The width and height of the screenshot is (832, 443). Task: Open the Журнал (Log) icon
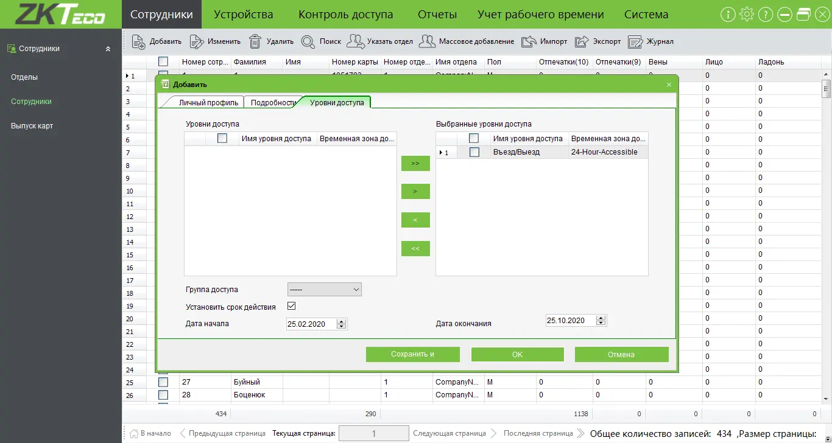click(x=635, y=41)
